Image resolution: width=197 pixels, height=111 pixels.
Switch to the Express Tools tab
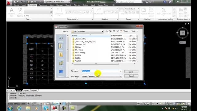tap(103, 5)
